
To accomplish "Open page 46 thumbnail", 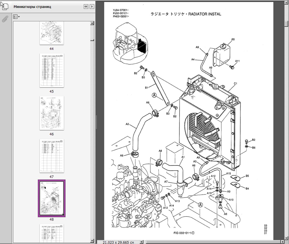I will [x=52, y=113].
